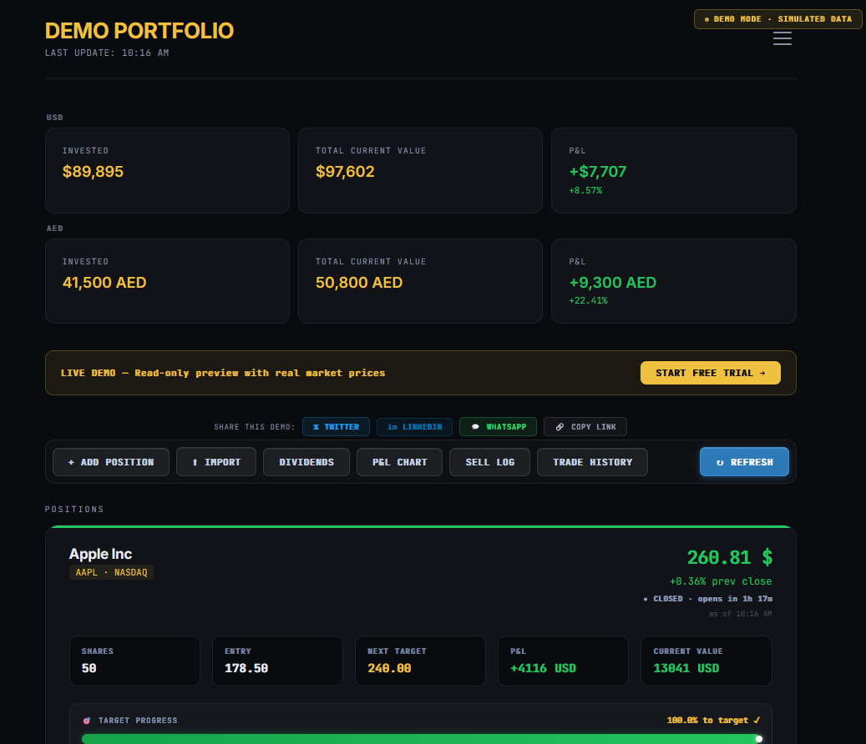The height and width of the screenshot is (744, 866).
Task: Share the demo via the LinkedIn icon
Action: [x=393, y=426]
